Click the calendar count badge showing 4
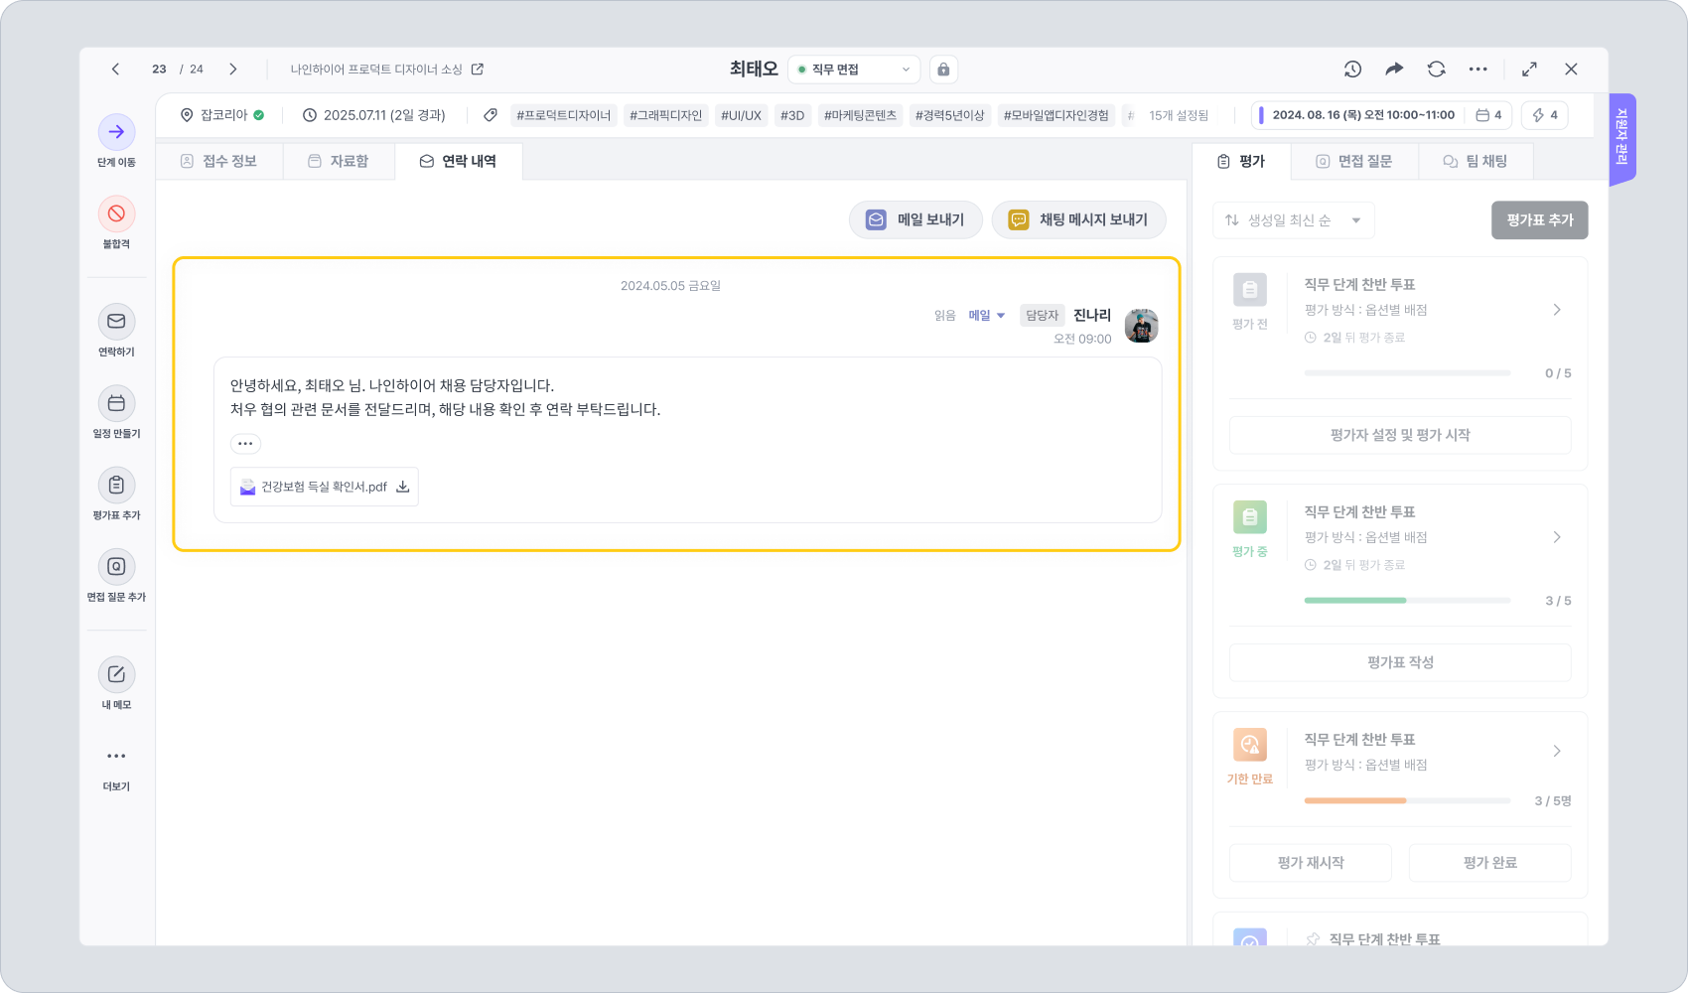 point(1488,115)
